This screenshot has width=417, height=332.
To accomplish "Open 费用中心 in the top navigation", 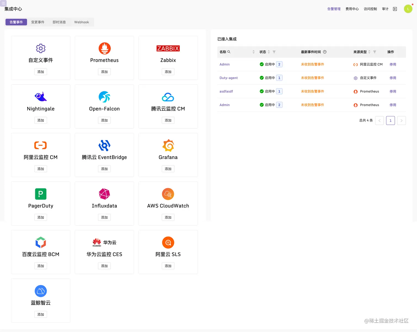I will [x=352, y=9].
